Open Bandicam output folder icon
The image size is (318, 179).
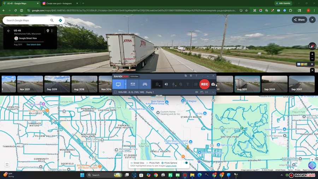185,76
